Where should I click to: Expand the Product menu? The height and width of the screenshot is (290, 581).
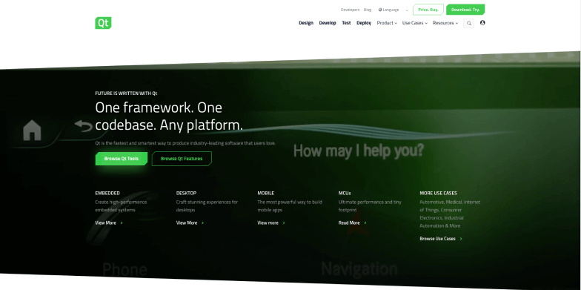pyautogui.click(x=387, y=23)
